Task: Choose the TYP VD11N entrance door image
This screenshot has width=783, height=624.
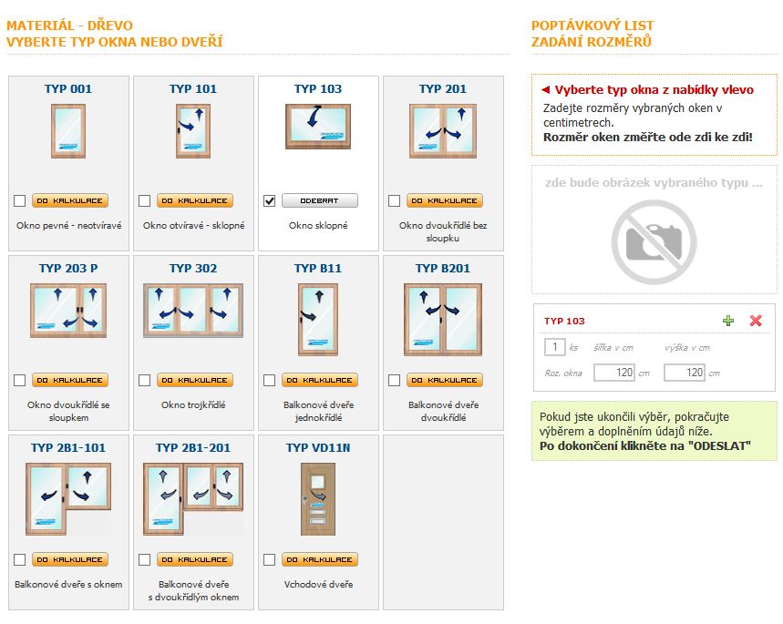Action: pos(318,498)
